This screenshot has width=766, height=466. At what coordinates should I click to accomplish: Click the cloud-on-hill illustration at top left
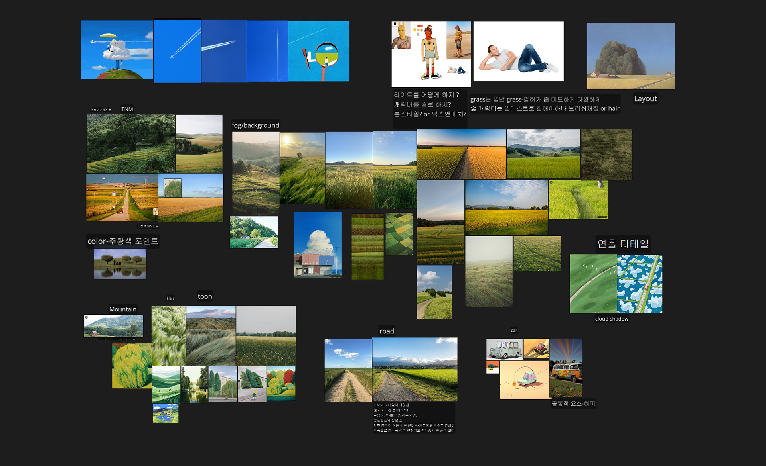point(116,50)
